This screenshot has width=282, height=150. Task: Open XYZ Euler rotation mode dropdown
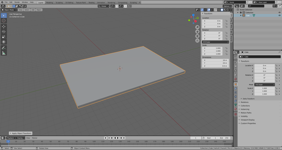click(215, 42)
